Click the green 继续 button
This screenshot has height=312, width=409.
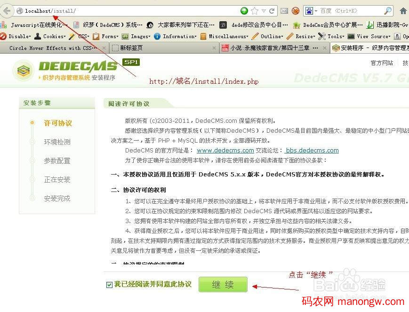223,284
